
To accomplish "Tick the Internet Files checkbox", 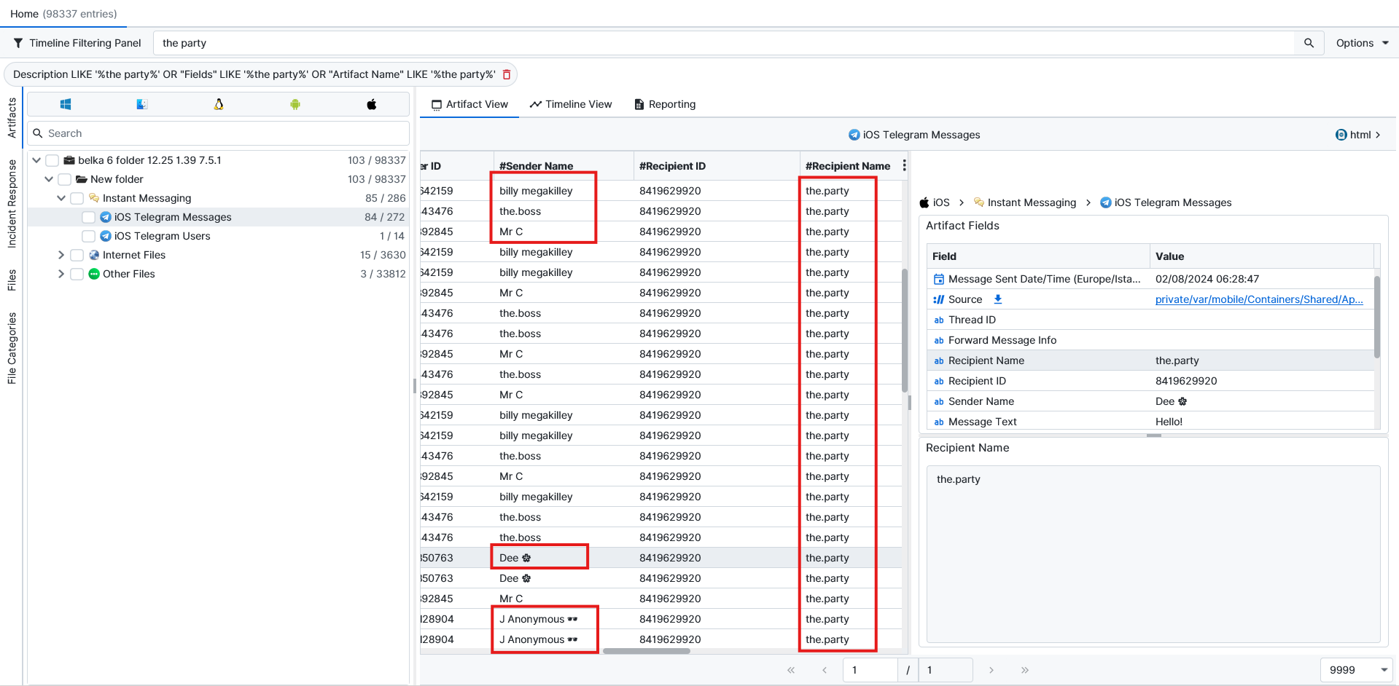I will point(77,255).
